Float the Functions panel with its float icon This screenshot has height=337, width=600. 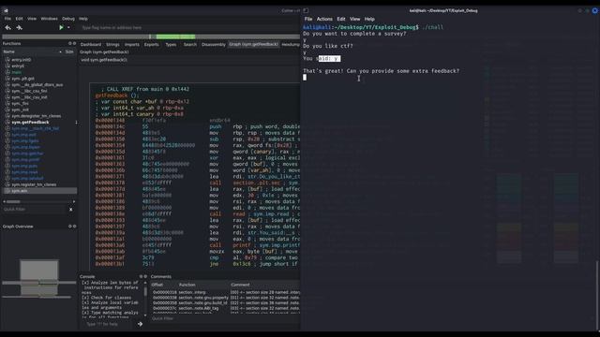(69, 44)
